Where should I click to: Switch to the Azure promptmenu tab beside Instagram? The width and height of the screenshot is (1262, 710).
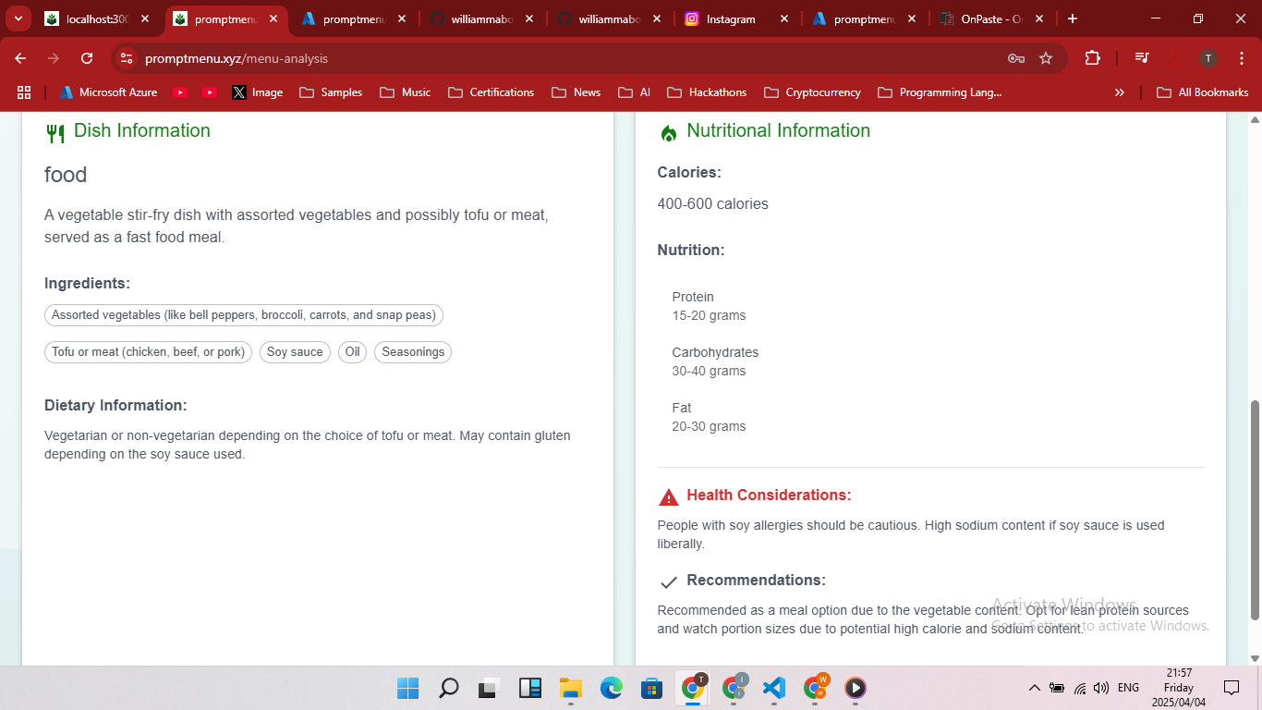coord(862,18)
